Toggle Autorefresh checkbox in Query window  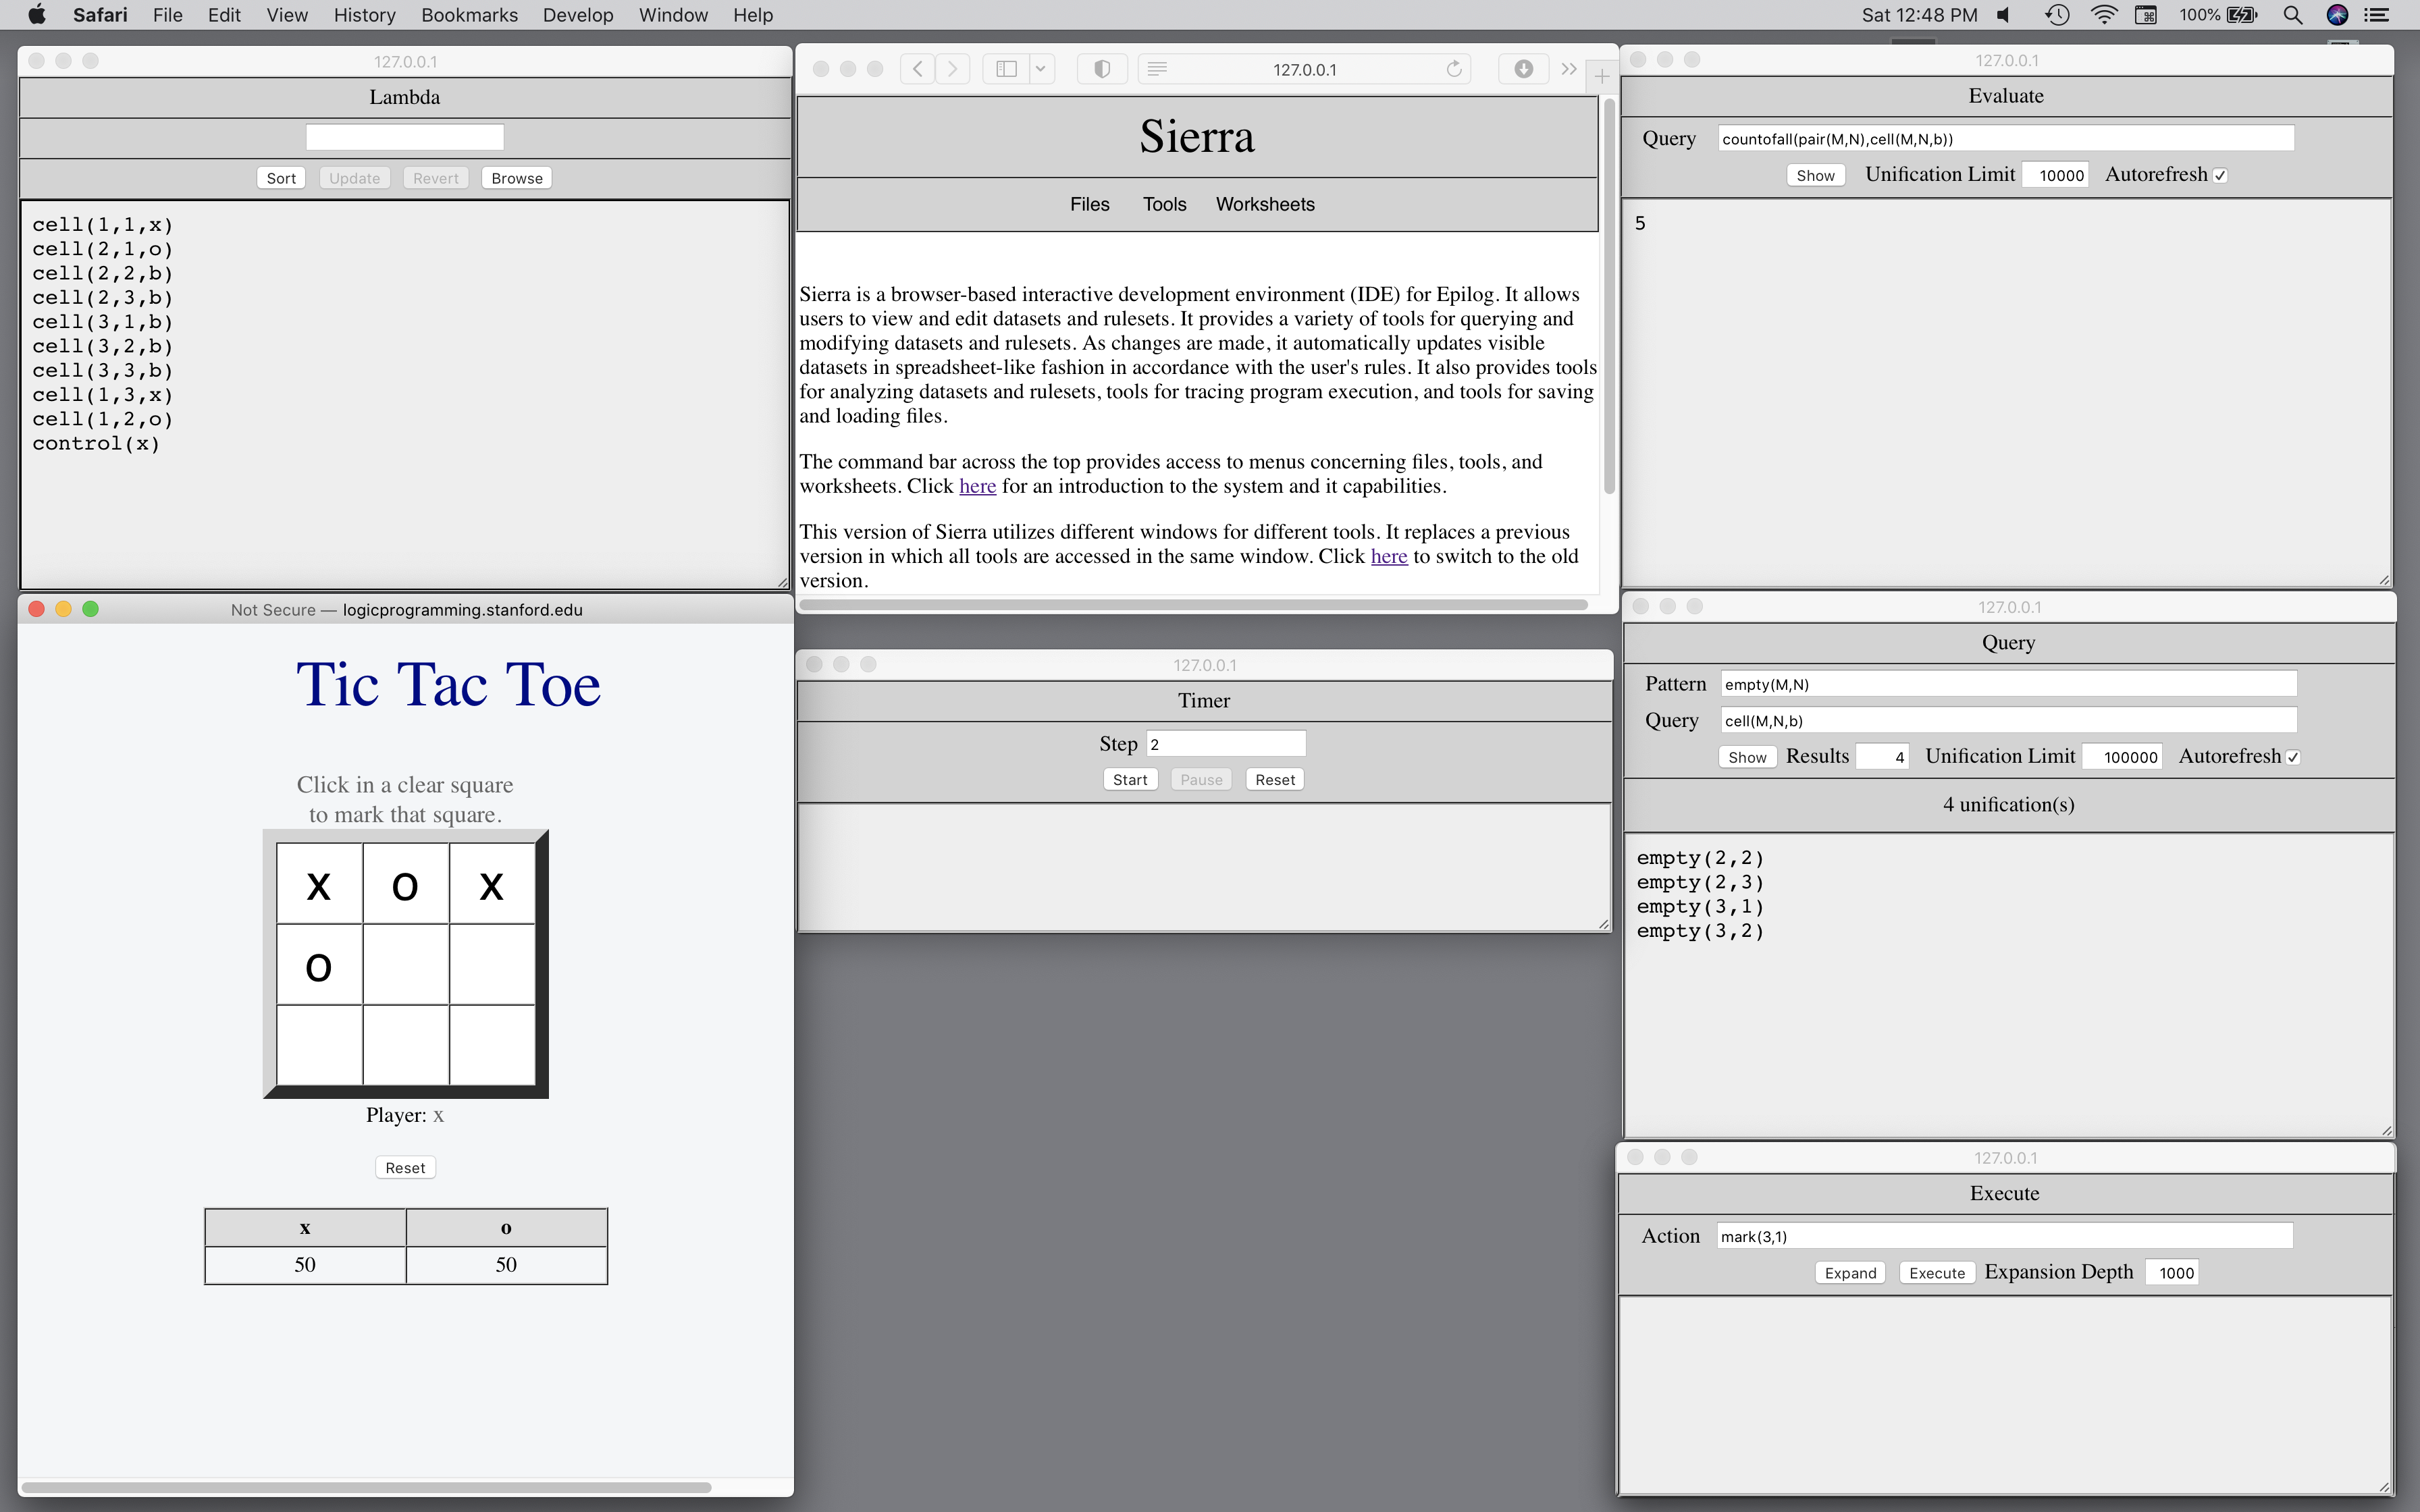(2294, 758)
